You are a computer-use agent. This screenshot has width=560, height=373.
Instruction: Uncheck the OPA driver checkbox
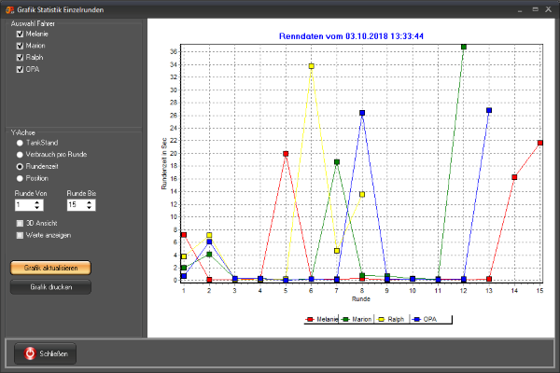click(x=20, y=69)
